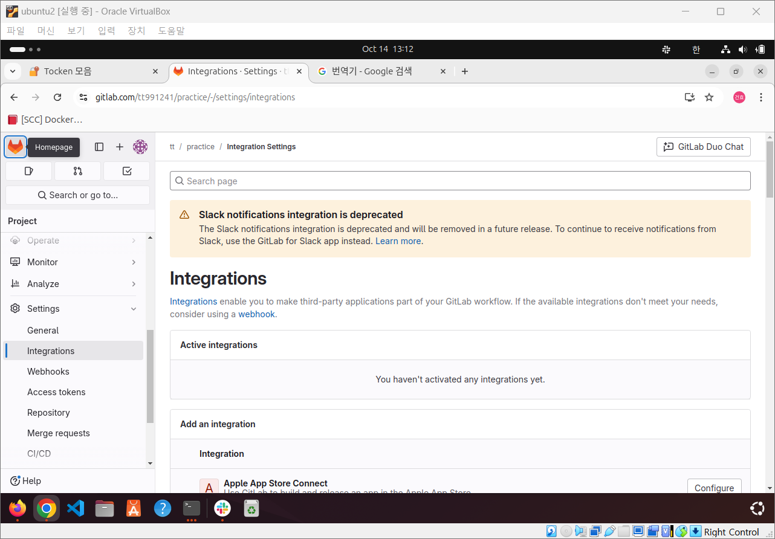
Task: Click the Search page input field
Action: click(x=460, y=181)
